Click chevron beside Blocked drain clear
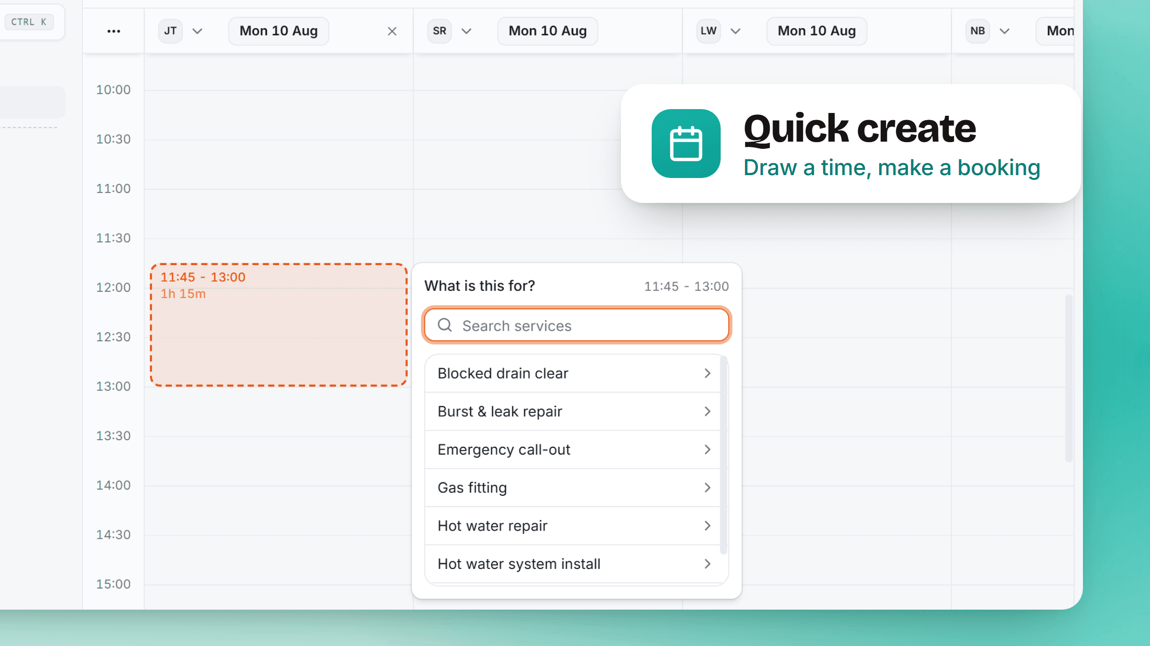Viewport: 1150px width, 646px height. click(707, 373)
